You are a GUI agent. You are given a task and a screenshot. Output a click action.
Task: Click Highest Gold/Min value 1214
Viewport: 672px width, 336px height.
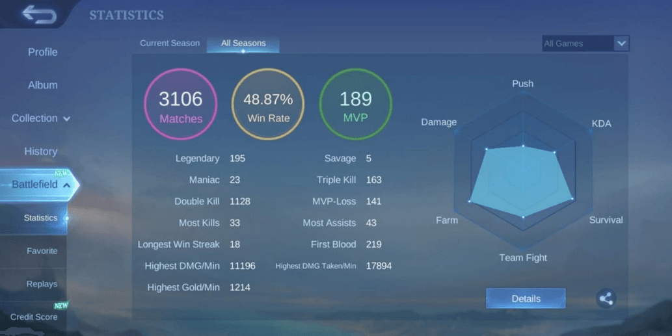point(240,287)
